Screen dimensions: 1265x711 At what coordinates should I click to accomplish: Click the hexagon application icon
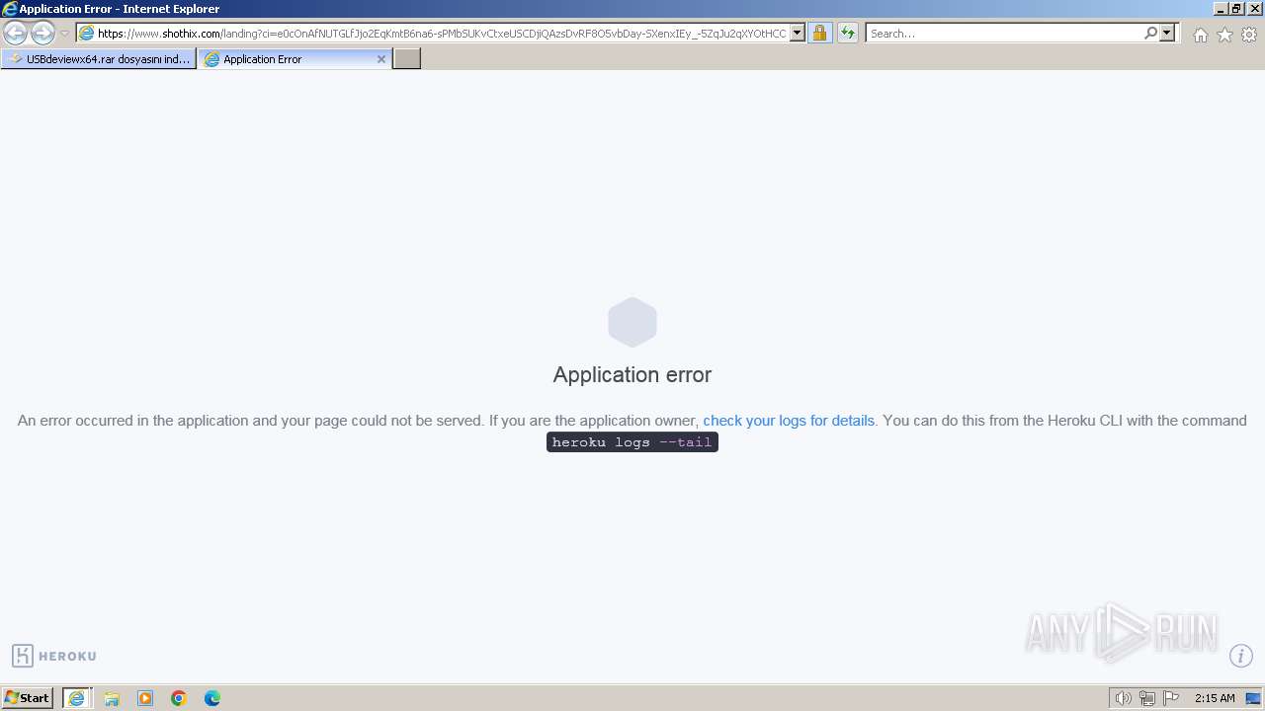(632, 322)
